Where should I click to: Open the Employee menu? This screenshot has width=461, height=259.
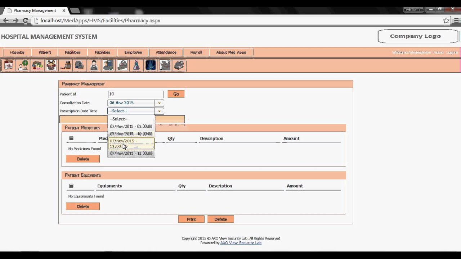tap(133, 52)
